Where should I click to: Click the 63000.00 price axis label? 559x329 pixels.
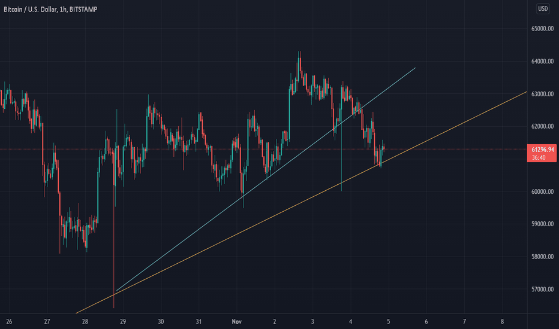[542, 94]
